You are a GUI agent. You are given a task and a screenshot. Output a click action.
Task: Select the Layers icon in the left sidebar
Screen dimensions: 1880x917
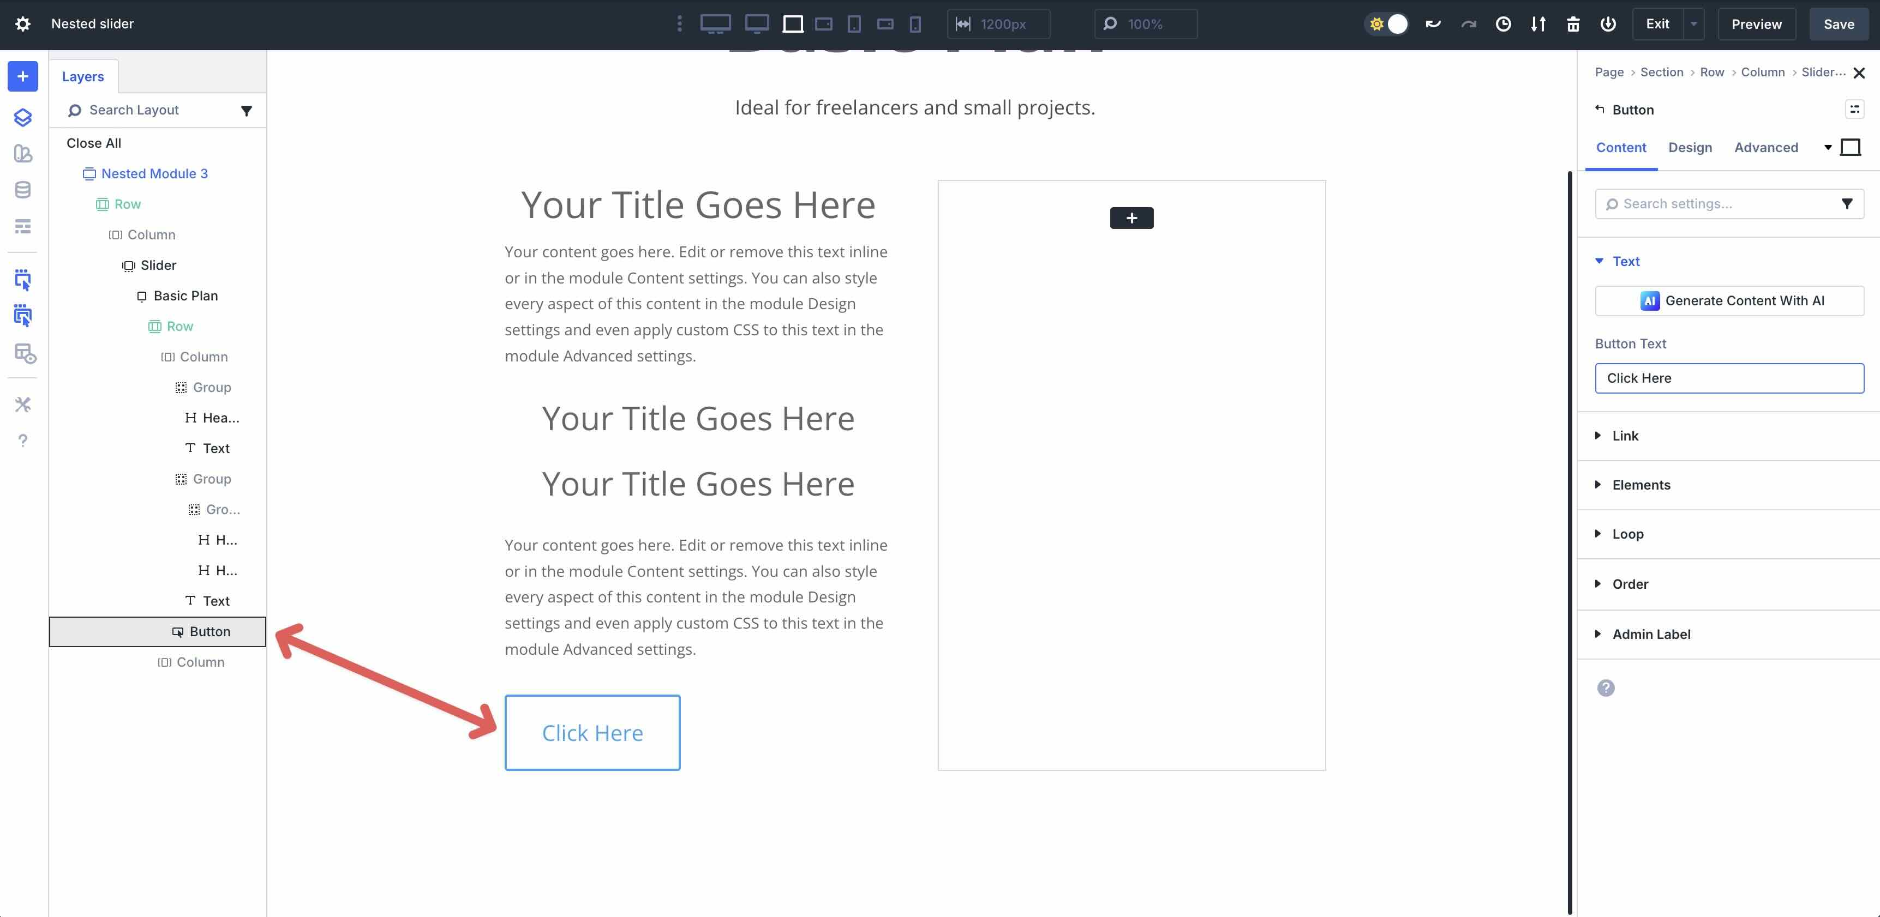pyautogui.click(x=22, y=117)
